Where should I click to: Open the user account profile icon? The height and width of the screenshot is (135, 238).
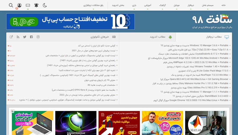pyautogui.click(x=19, y=5)
